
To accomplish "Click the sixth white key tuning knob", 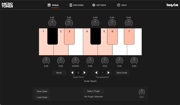I will click(x=120, y=60).
